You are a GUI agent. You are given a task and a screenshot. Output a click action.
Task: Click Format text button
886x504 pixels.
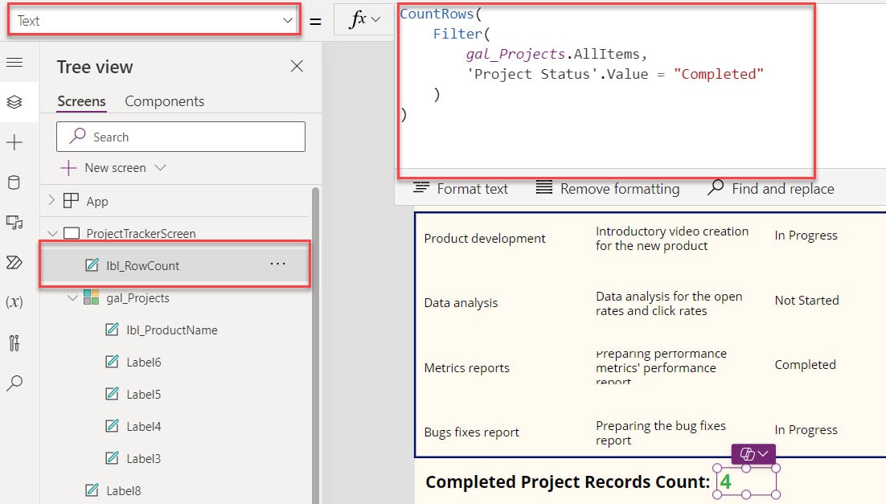pos(461,188)
